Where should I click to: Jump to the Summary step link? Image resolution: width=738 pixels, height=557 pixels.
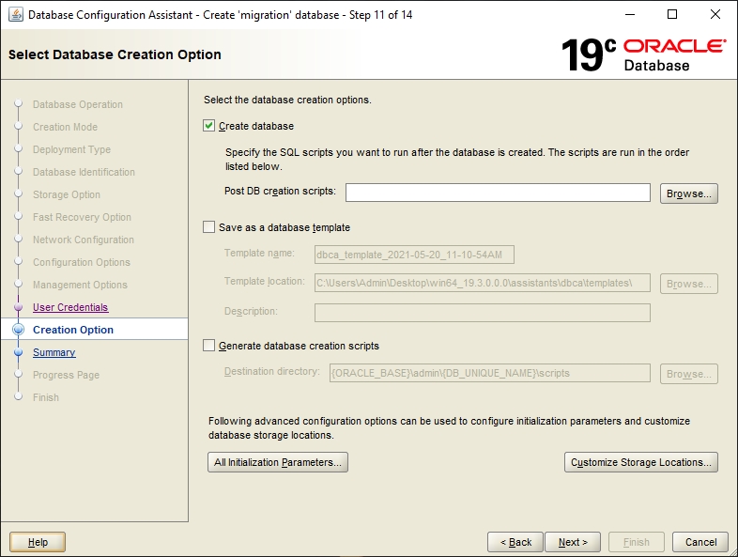[x=54, y=352]
